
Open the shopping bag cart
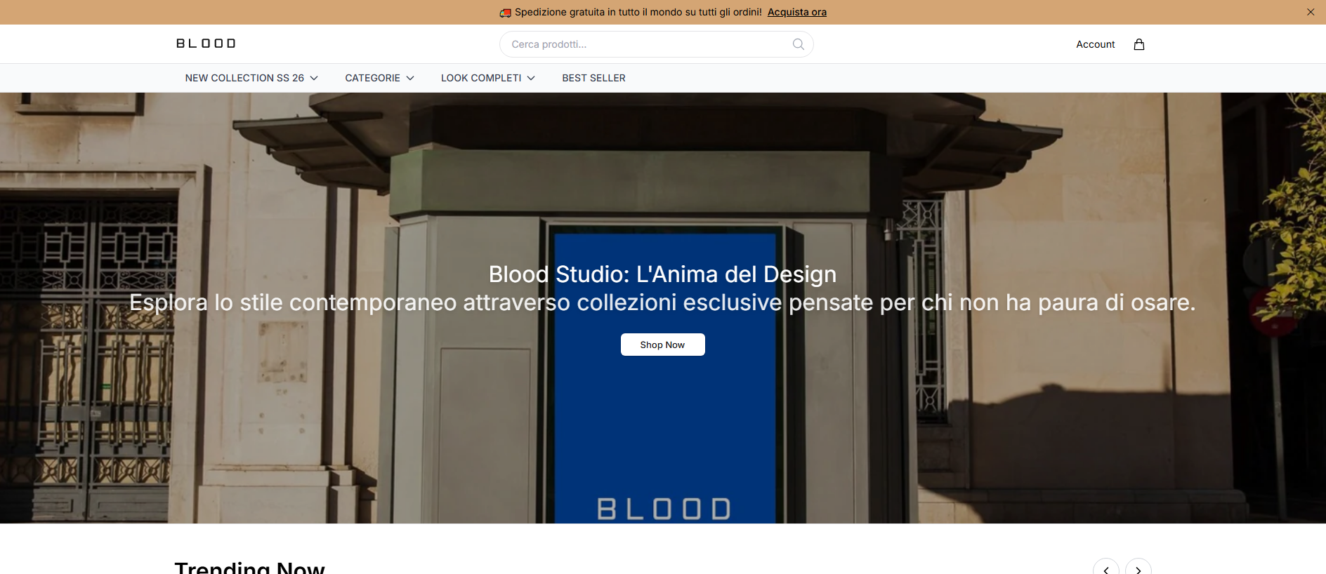(1139, 44)
